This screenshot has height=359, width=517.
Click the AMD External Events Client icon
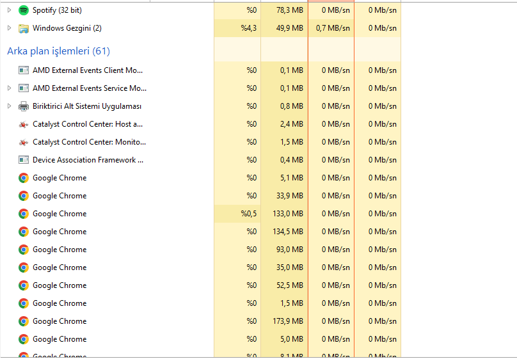click(x=24, y=70)
